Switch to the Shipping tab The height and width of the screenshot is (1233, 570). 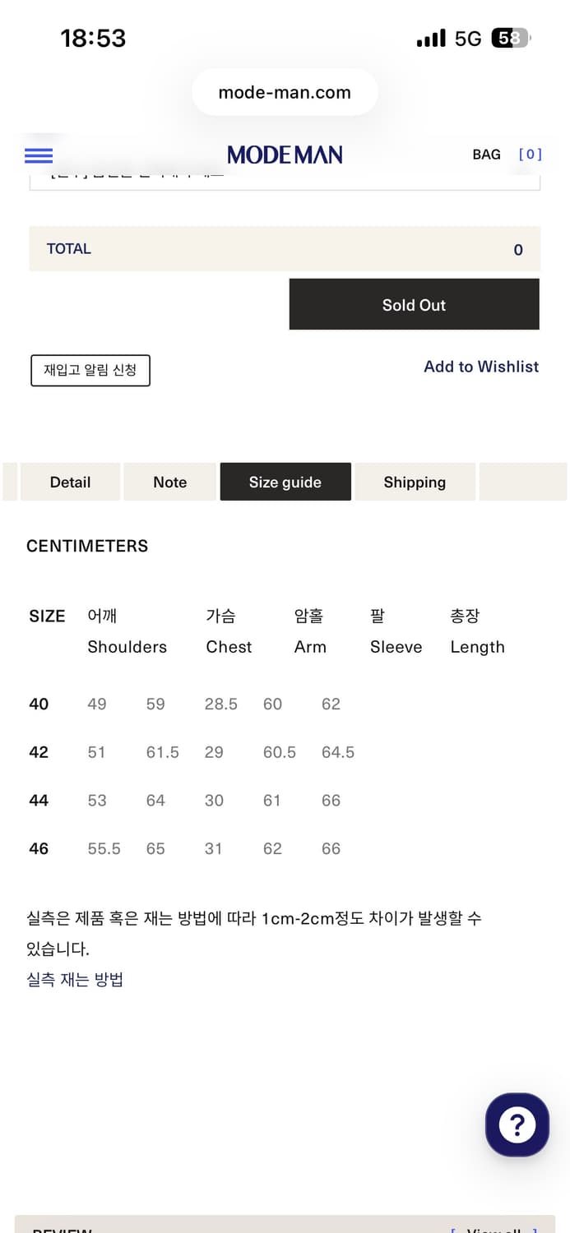[x=415, y=482]
